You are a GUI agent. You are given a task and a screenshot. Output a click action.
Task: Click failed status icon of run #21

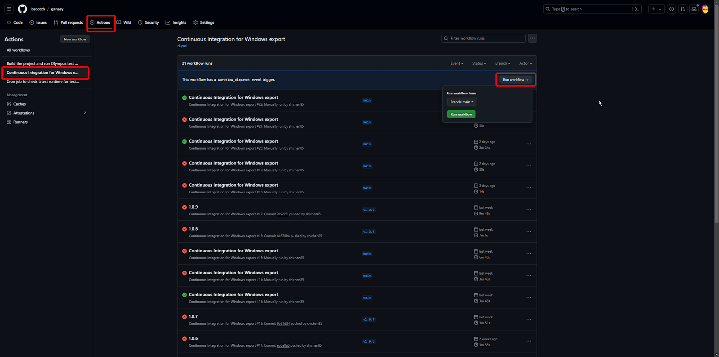(184, 120)
